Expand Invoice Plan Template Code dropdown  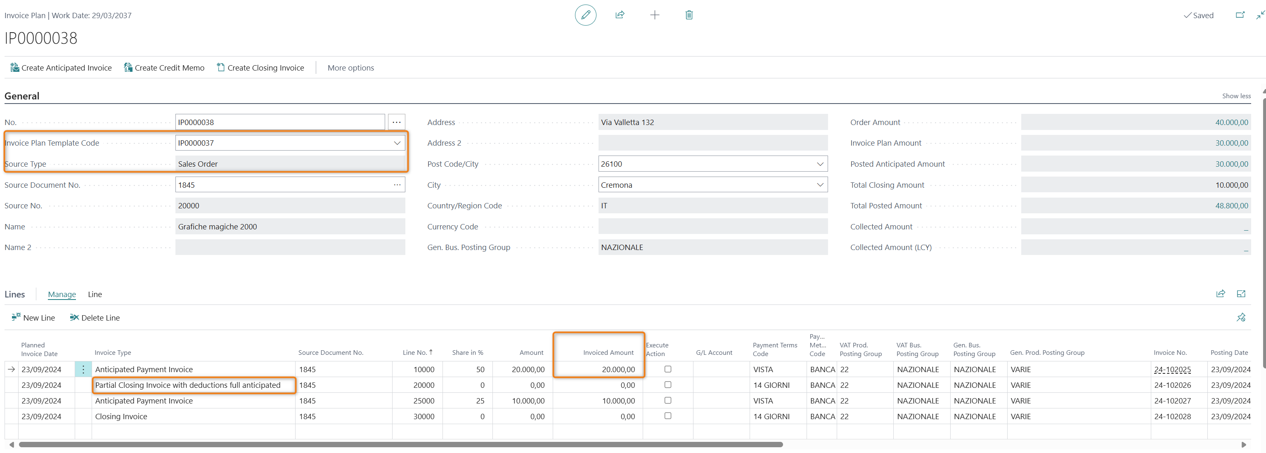tap(397, 143)
